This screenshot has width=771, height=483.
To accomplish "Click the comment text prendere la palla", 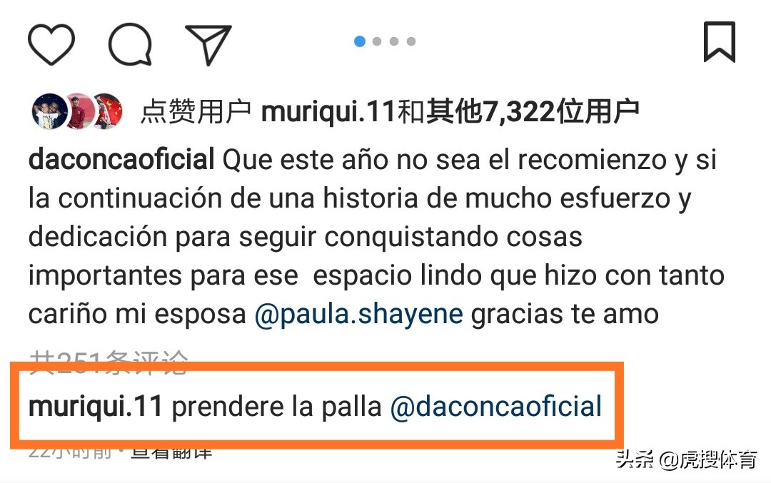I will click(x=277, y=407).
